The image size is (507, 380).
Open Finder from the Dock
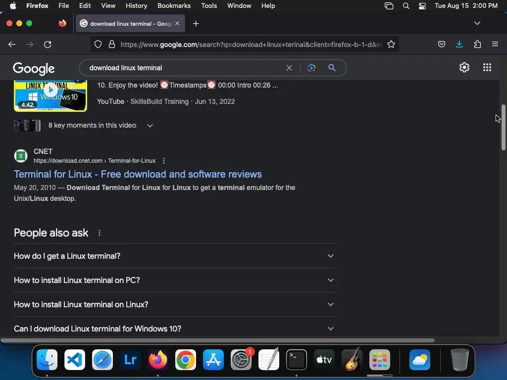click(47, 360)
